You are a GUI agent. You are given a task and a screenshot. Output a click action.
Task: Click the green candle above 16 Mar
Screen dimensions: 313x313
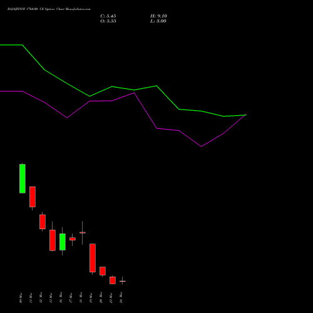click(63, 242)
